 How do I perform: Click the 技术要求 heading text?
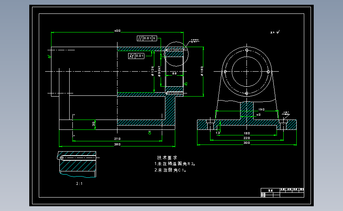click(167, 158)
